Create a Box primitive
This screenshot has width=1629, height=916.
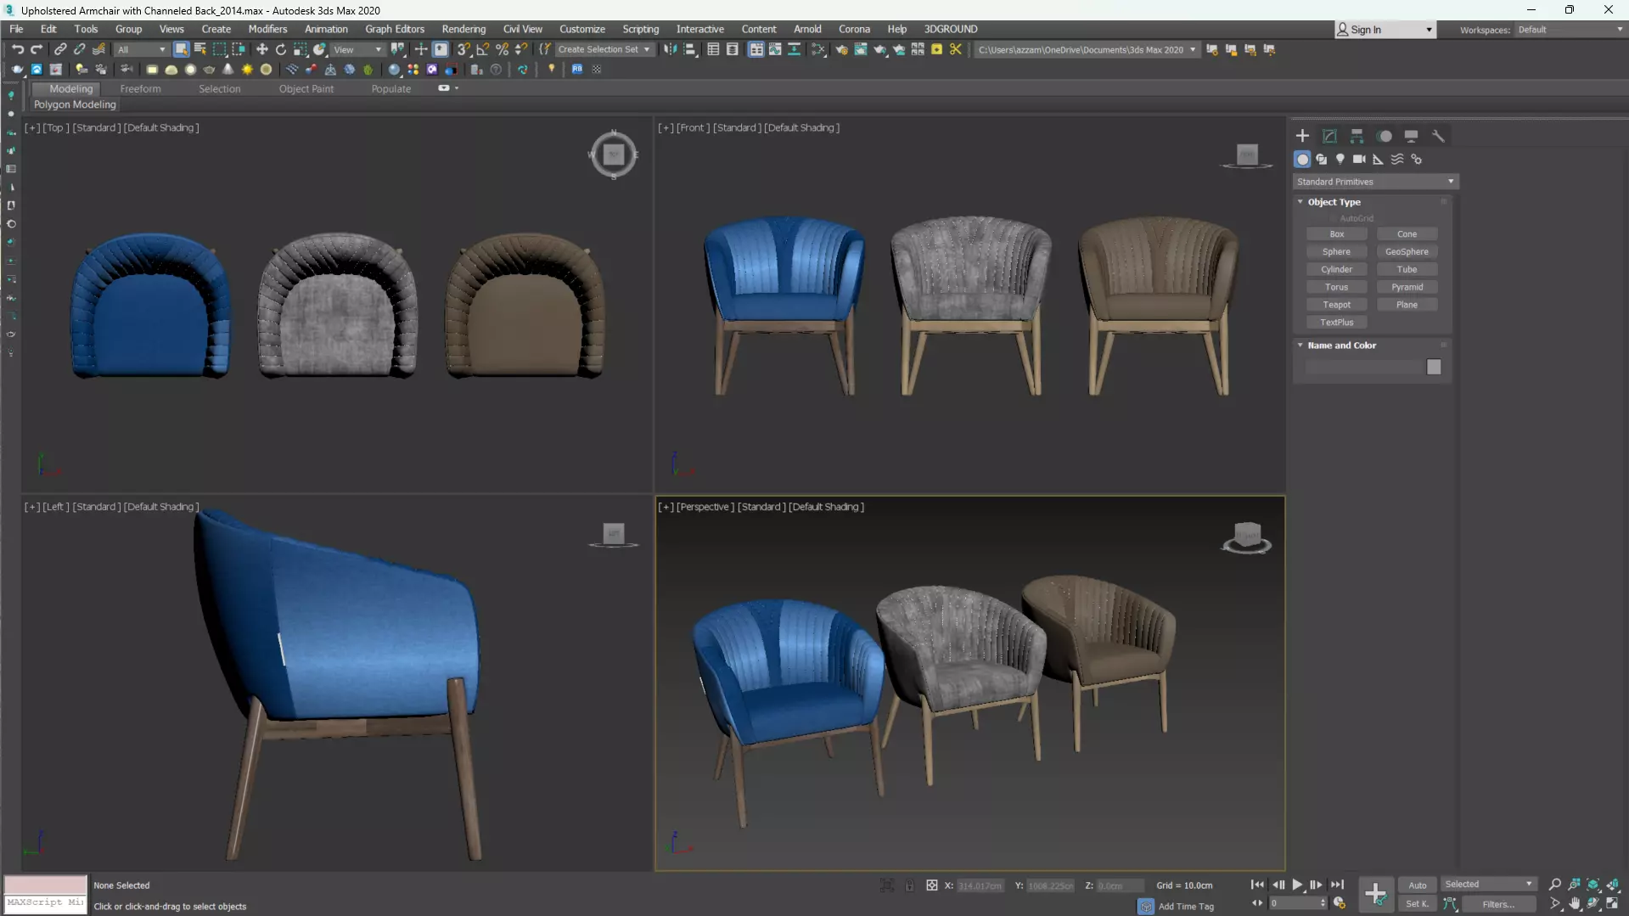point(1336,234)
